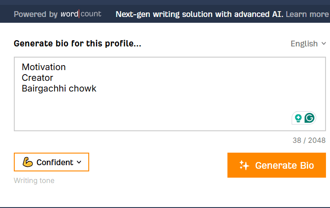Open the Confident writing tone dropdown

coord(51,162)
